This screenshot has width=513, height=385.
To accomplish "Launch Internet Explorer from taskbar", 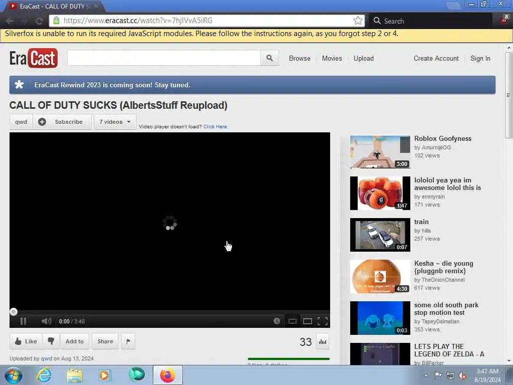I will click(x=44, y=375).
